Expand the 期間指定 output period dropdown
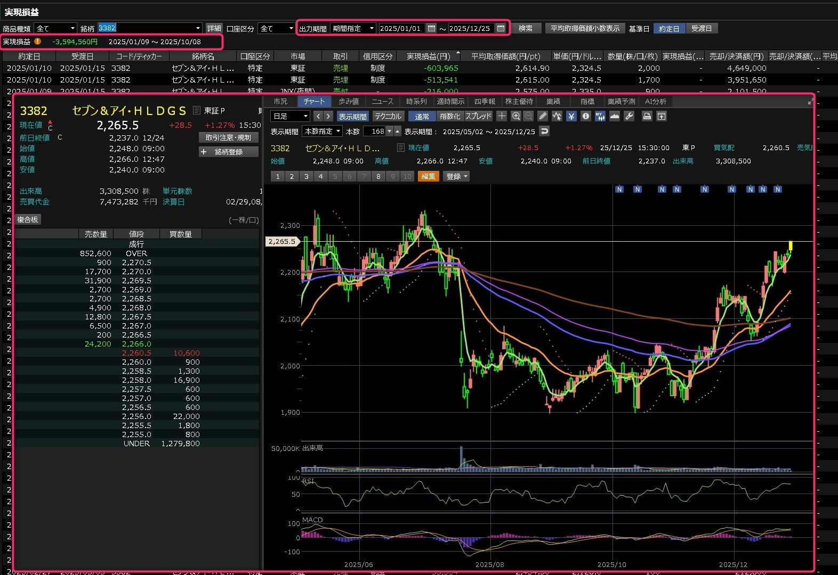The width and height of the screenshot is (838, 575). (353, 28)
